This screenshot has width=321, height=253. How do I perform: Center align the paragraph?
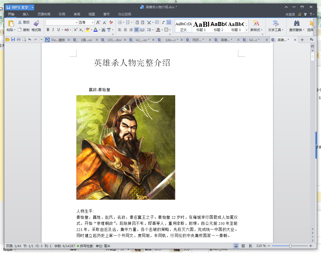pyautogui.click(x=125, y=30)
